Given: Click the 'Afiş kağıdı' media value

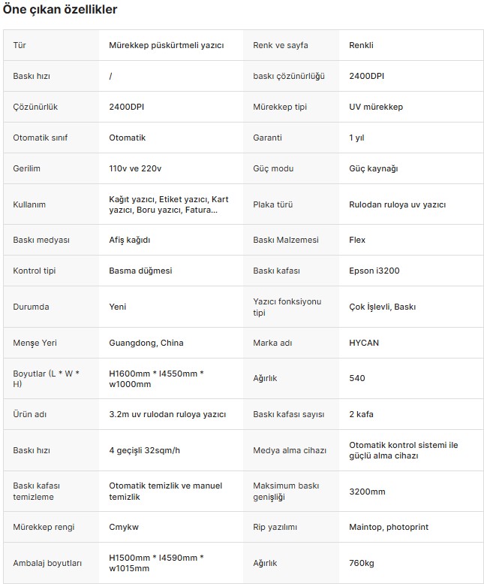Looking at the screenshot, I should pyautogui.click(x=129, y=240).
